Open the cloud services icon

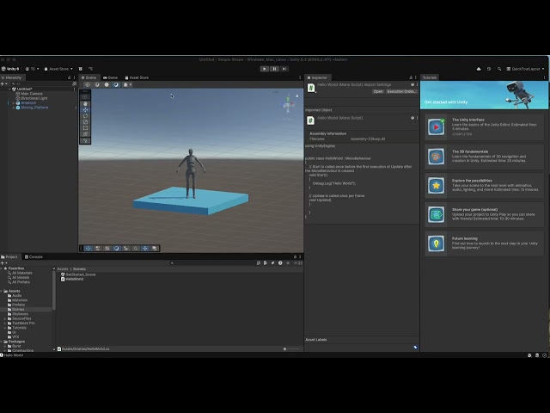479,69
